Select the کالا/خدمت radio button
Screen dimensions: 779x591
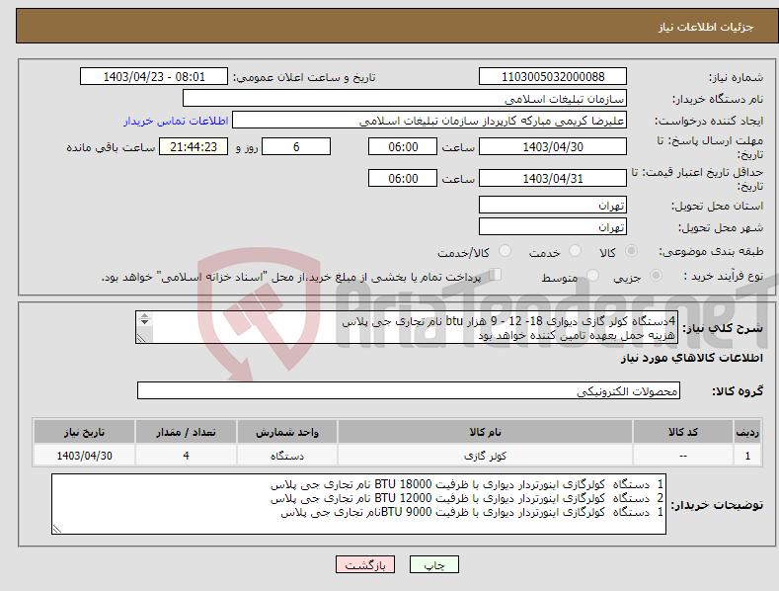(505, 251)
